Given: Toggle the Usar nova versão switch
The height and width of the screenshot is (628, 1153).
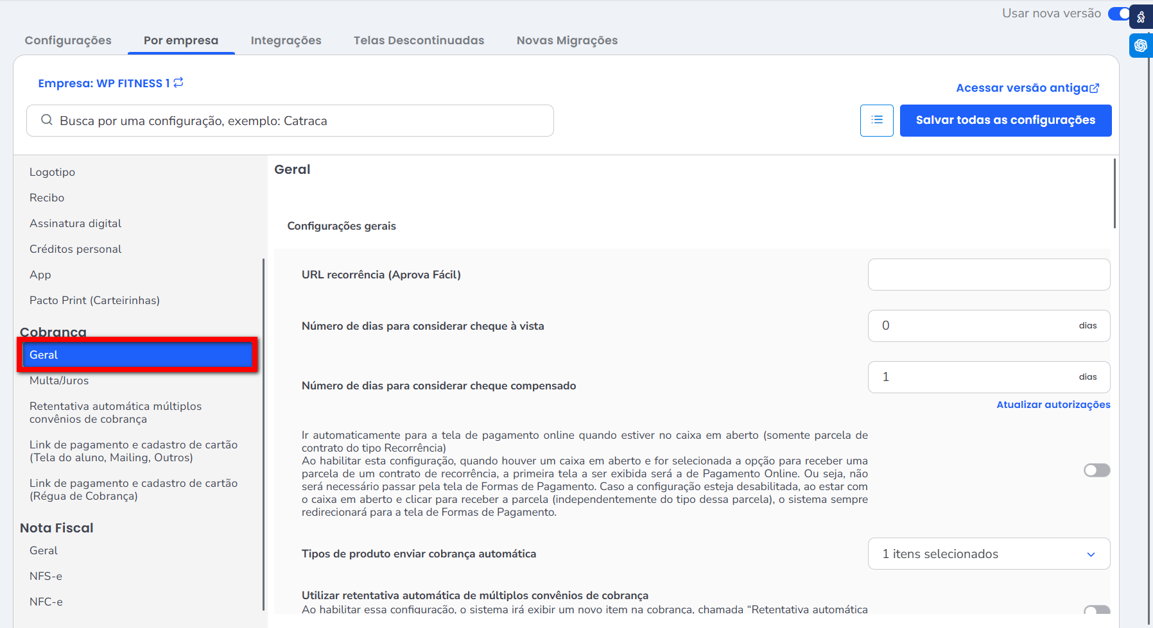Looking at the screenshot, I should [x=1119, y=13].
